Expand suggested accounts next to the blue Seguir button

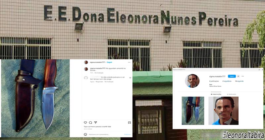point(238,76)
